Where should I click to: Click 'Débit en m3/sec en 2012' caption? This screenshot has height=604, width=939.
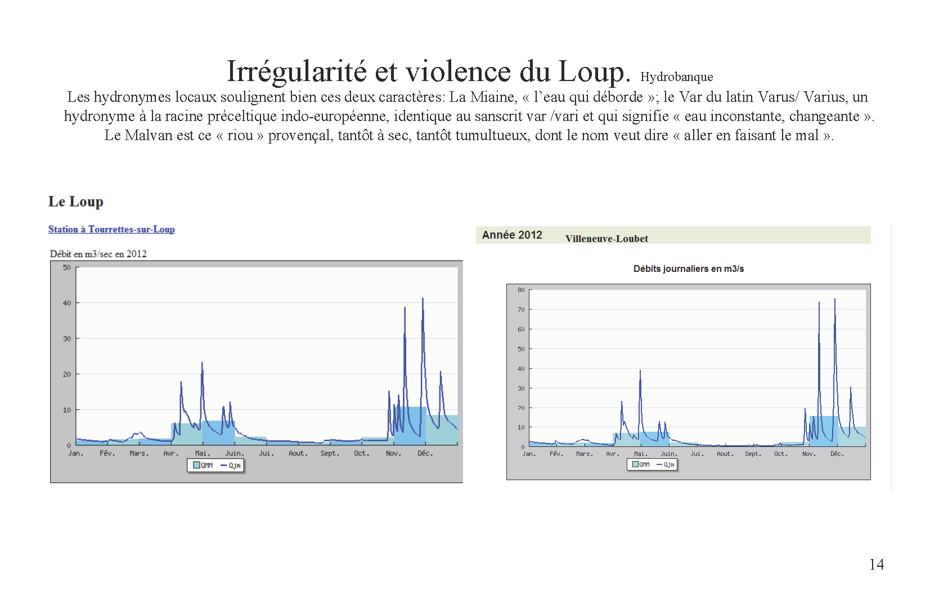coord(98,254)
